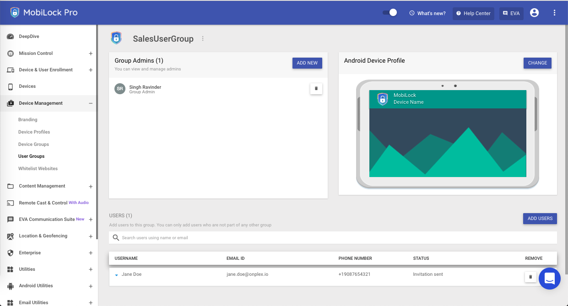
Task: Open the user account profile icon
Action: click(x=534, y=13)
